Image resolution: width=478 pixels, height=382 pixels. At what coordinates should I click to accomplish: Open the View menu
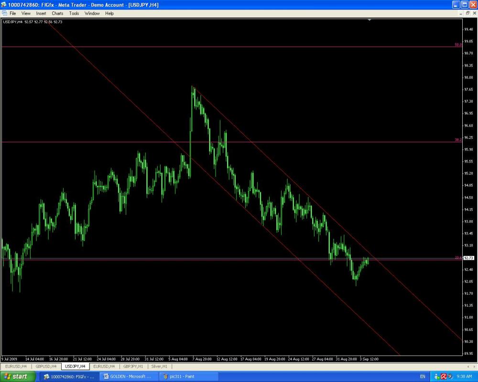coord(26,13)
